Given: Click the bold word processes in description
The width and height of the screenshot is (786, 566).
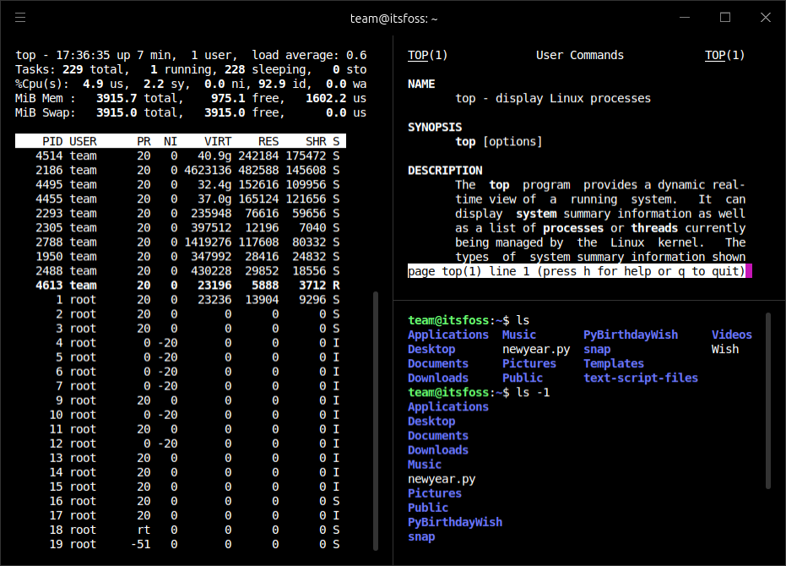Looking at the screenshot, I should point(573,228).
